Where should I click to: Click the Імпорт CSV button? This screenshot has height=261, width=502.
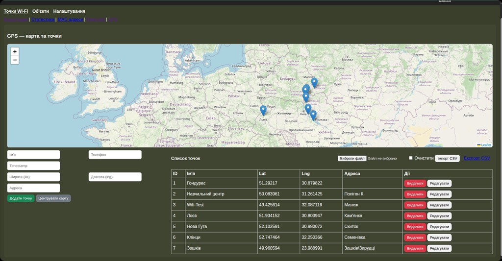coord(447,158)
